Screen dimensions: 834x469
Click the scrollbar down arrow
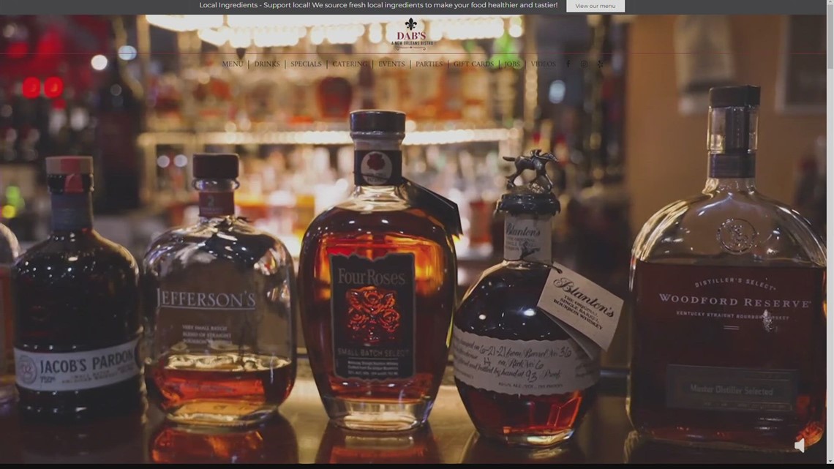click(830, 462)
